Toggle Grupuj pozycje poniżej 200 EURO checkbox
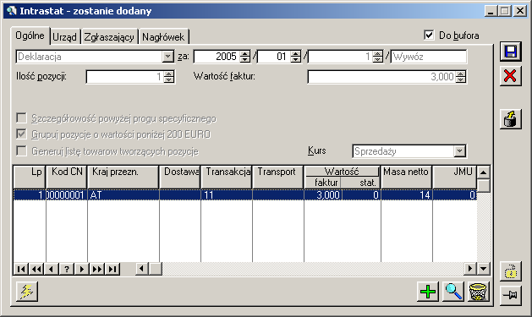This screenshot has height=317, width=532. [x=21, y=134]
